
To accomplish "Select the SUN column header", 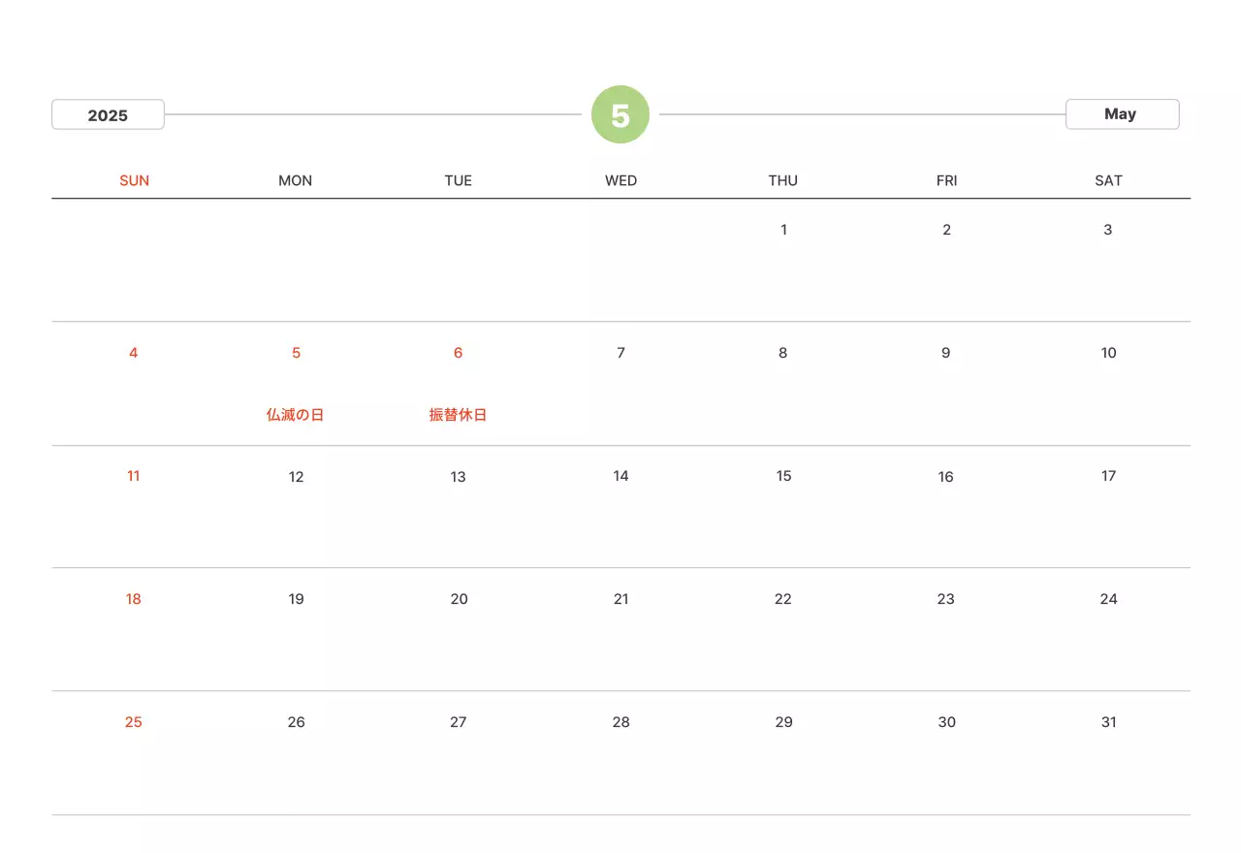I will [x=134, y=180].
